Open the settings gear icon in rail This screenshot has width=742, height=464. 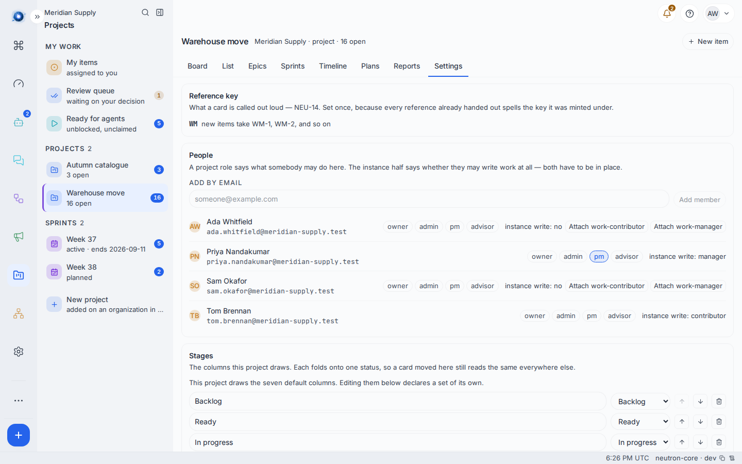pyautogui.click(x=19, y=352)
